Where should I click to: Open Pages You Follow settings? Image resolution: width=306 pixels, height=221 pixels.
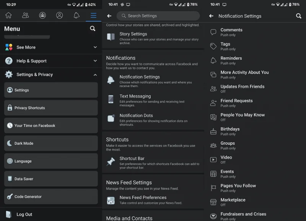coord(255,188)
